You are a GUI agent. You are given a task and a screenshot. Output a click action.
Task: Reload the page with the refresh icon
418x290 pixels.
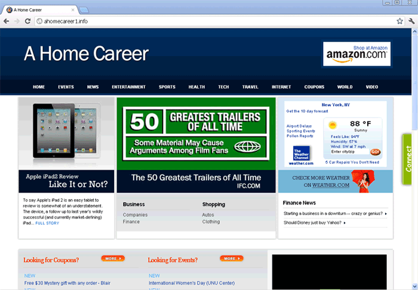28,21
